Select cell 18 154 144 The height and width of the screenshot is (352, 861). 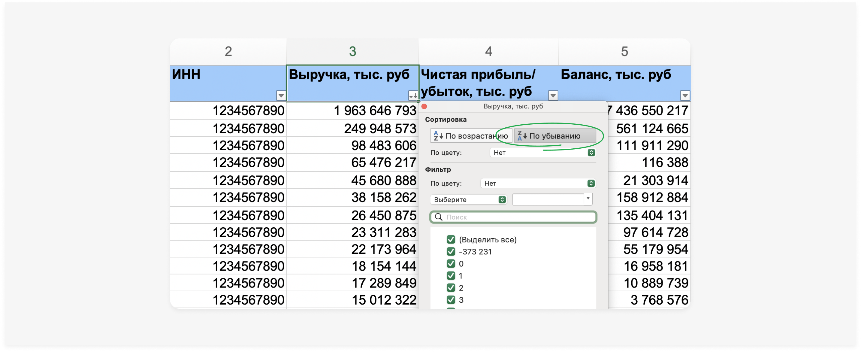coord(353,266)
